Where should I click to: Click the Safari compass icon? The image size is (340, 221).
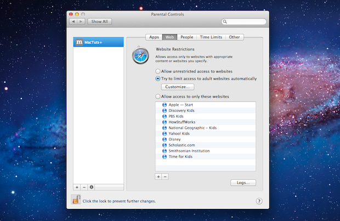tap(140, 56)
